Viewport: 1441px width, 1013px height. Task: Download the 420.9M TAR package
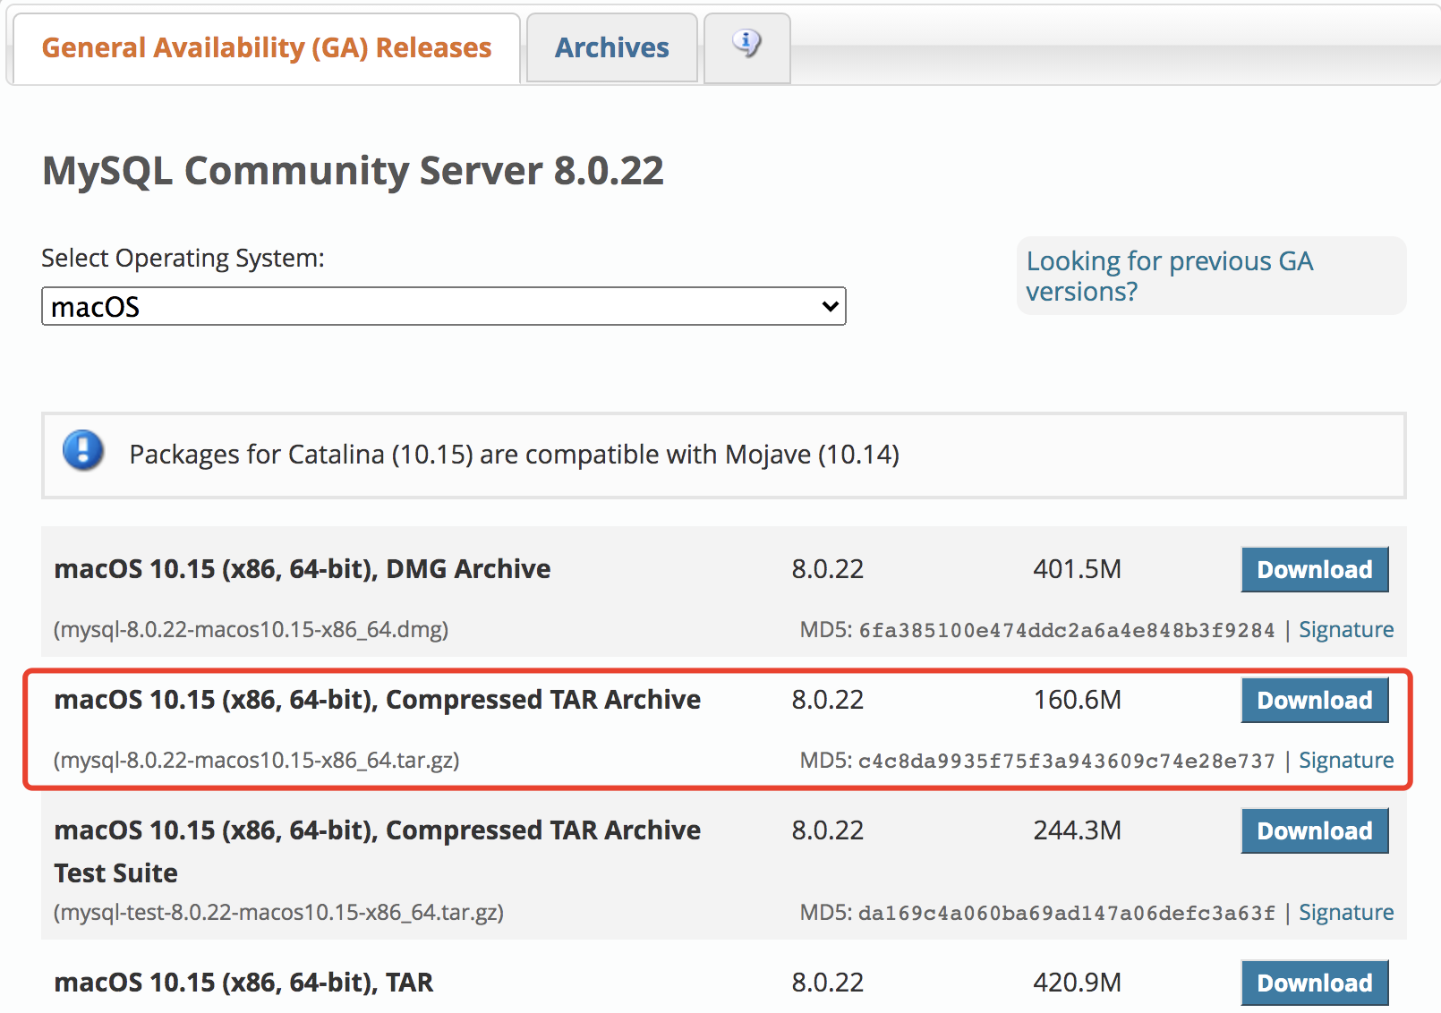click(x=1315, y=983)
